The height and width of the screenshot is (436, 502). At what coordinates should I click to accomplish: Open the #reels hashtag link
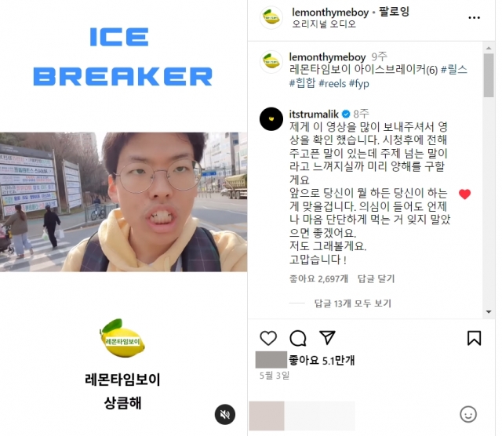coord(333,84)
